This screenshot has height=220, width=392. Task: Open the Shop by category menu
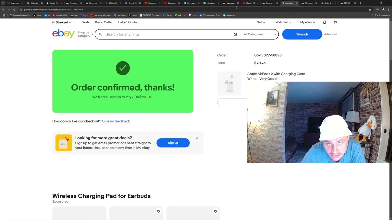click(85, 34)
